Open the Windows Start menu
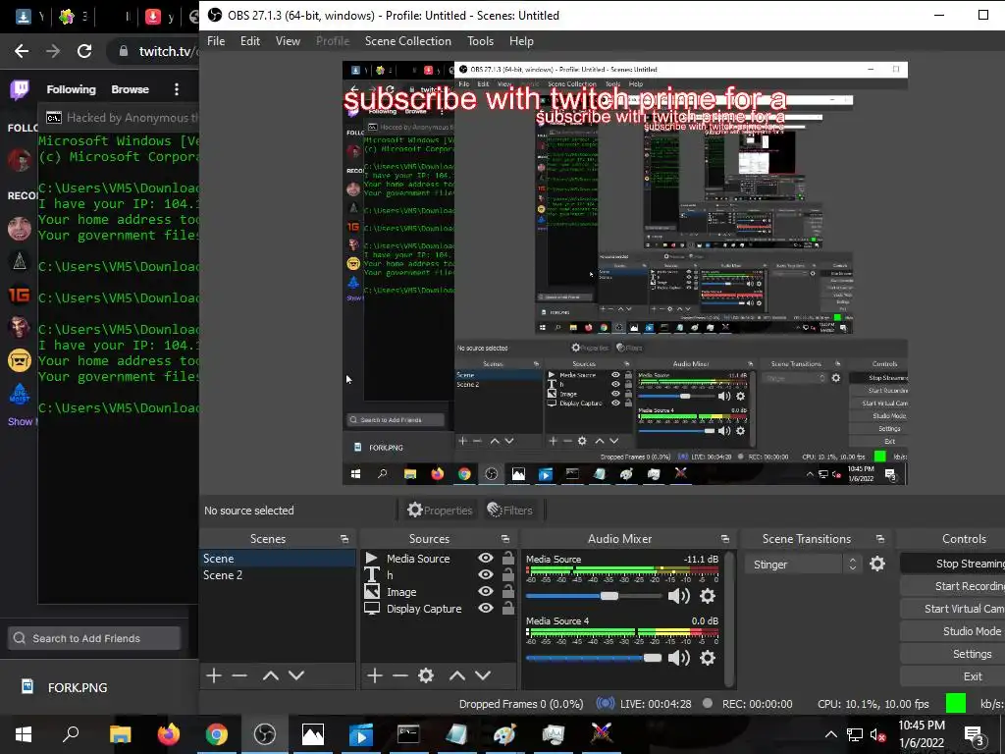This screenshot has width=1005, height=754. point(24,734)
